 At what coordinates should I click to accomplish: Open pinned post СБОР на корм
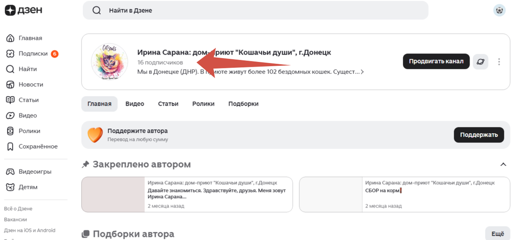pyautogui.click(x=404, y=195)
